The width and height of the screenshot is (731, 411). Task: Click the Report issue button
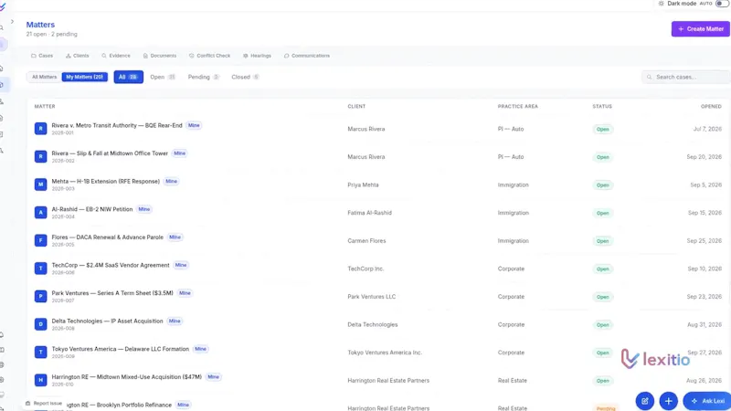coord(43,403)
